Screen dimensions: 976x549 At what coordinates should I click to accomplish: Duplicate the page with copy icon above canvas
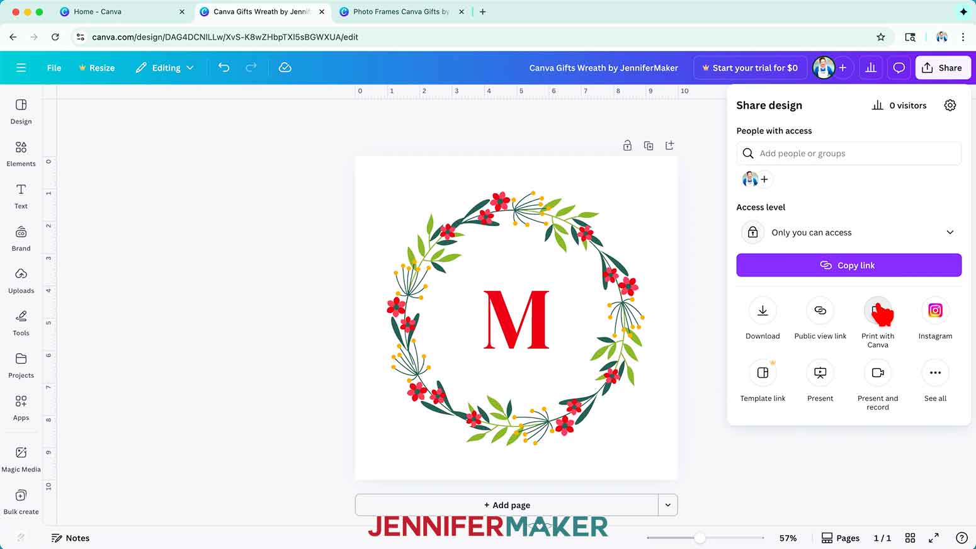coord(649,145)
